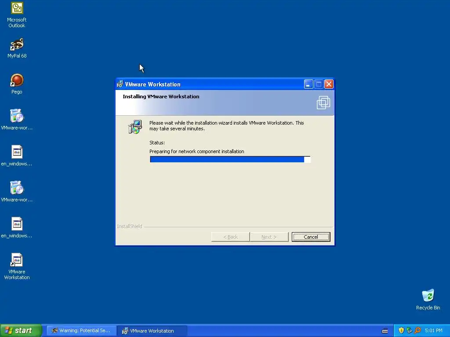The width and height of the screenshot is (450, 337).
Task: Click the setup computer-and-disc icon beside the message
Action: (x=135, y=127)
